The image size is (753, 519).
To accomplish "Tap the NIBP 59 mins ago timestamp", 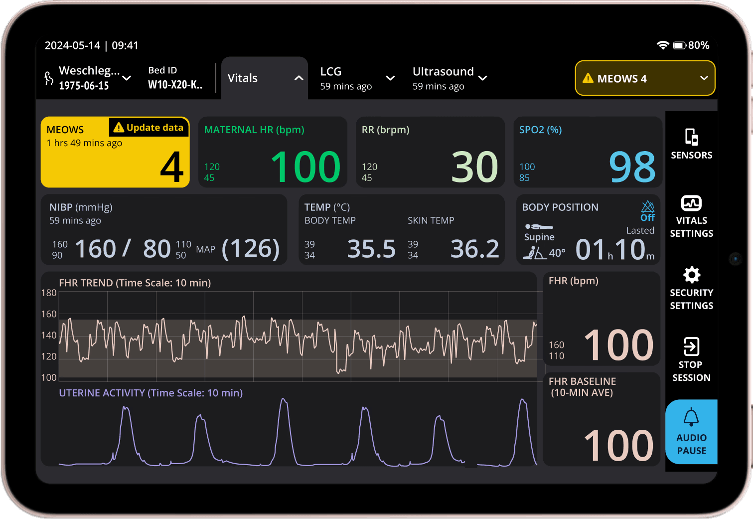I will tap(75, 220).
